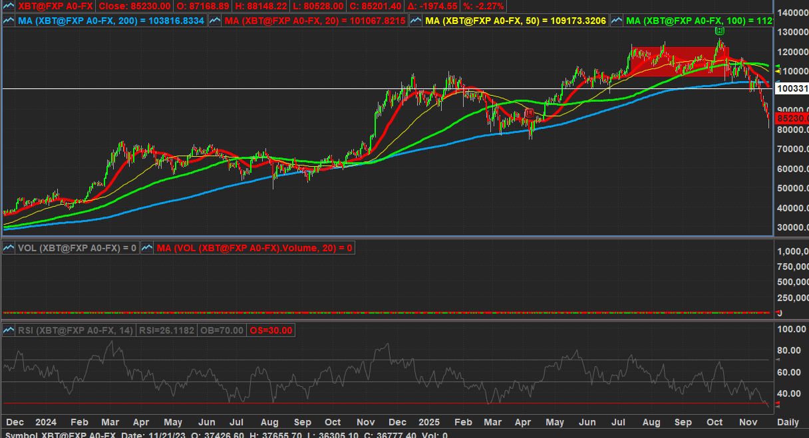The height and width of the screenshot is (438, 809).
Task: Click the RSI indicator icon
Action: coord(9,330)
